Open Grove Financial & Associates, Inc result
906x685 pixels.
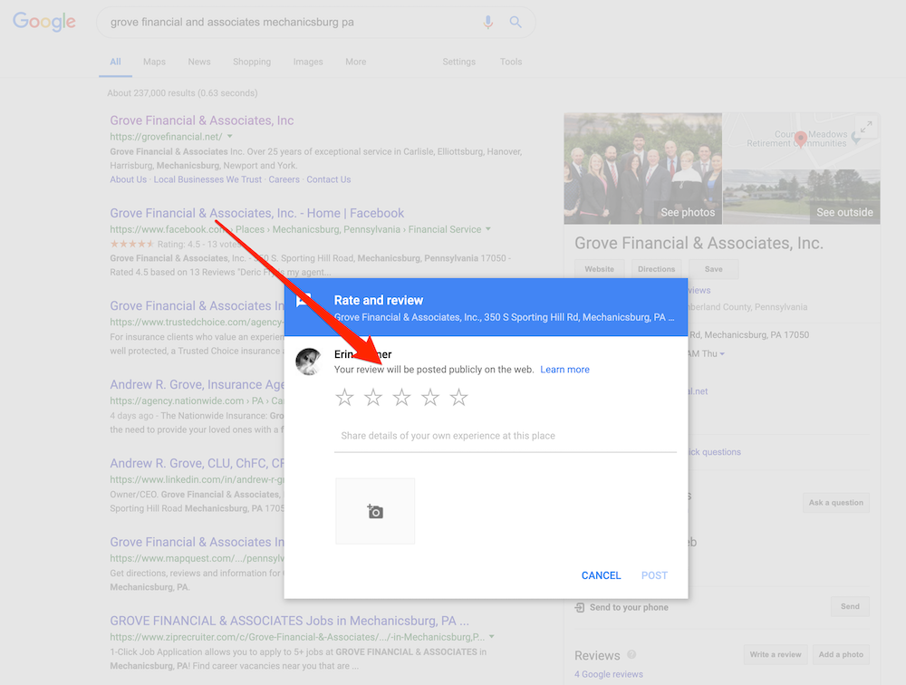click(202, 121)
